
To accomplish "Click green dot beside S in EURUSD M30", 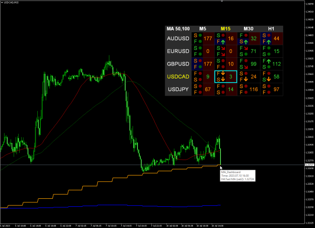I will click(x=246, y=54).
